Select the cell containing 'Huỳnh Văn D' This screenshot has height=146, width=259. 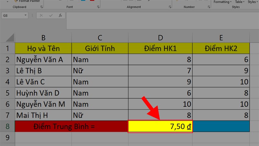click(43, 93)
